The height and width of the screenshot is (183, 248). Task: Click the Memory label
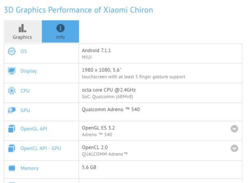tap(30, 168)
